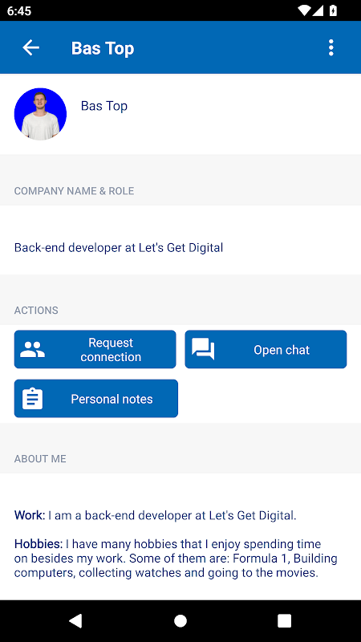Image resolution: width=361 pixels, height=642 pixels.
Task: Click the Back-end developer role text
Action: click(119, 248)
